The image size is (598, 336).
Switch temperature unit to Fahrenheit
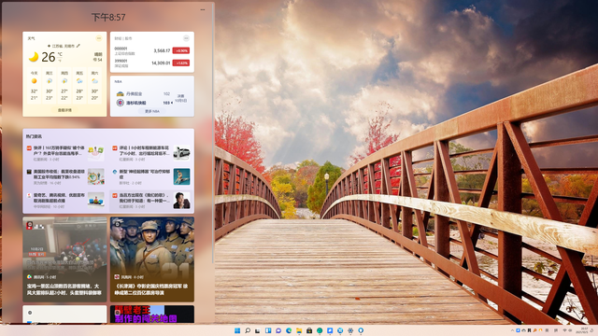click(60, 60)
